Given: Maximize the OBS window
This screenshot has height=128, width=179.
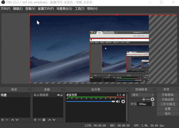Looking at the screenshot, I should tap(162, 2).
